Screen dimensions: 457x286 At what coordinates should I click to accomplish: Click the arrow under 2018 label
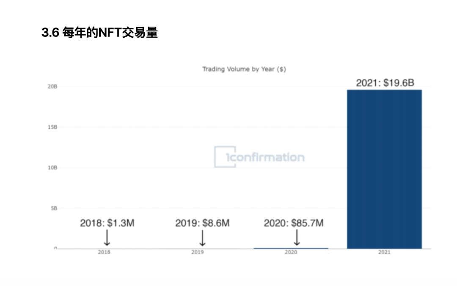point(107,238)
